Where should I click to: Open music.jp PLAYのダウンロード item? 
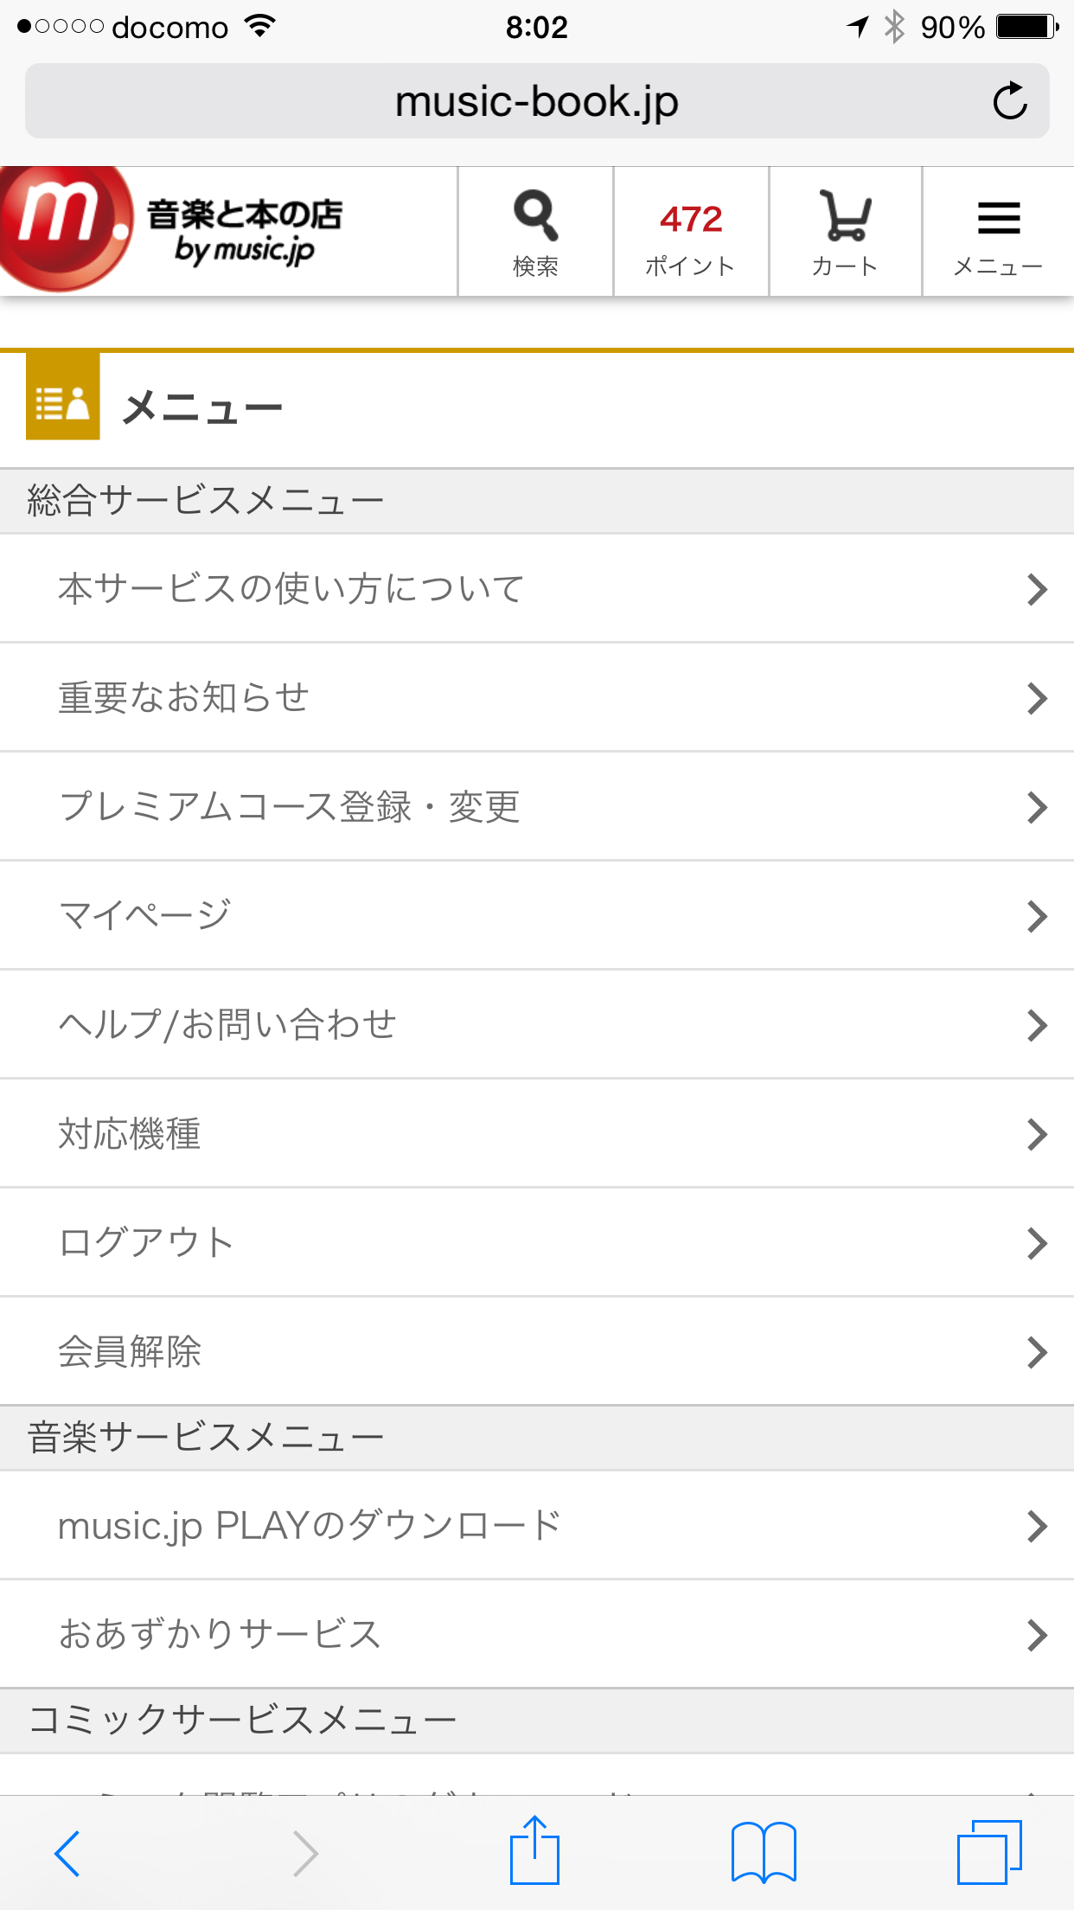(309, 1526)
